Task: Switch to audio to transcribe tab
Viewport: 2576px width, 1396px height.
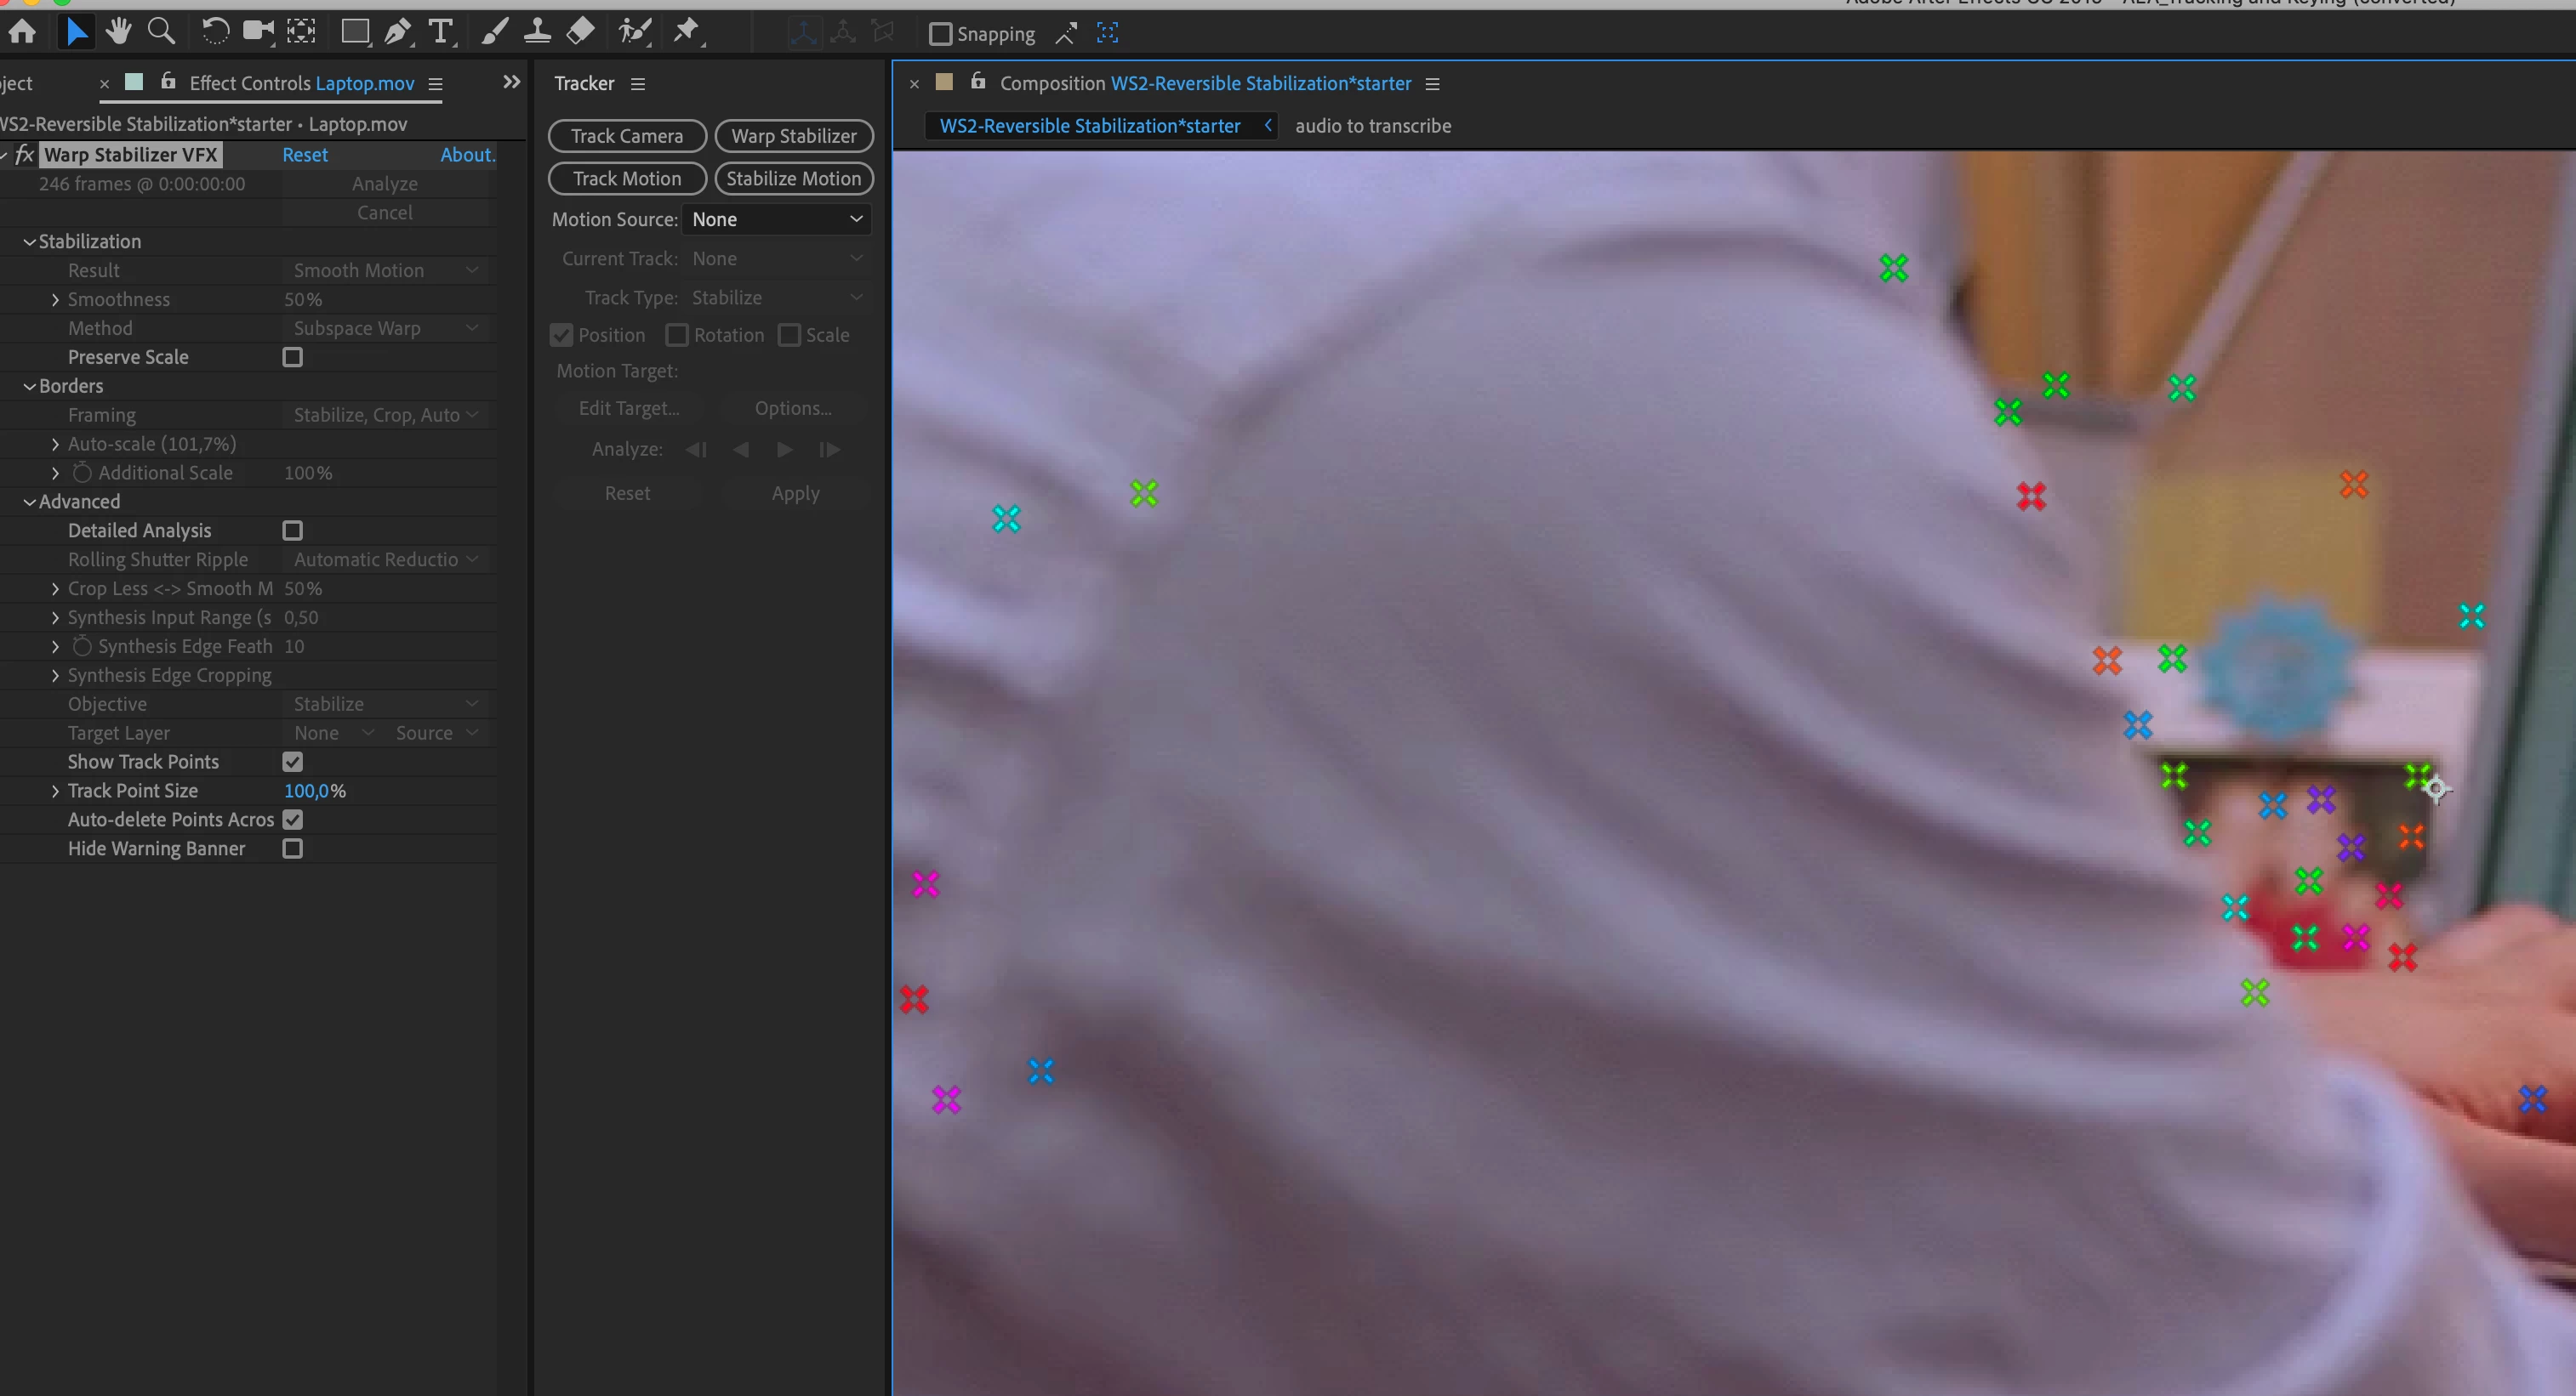Action: [1372, 126]
